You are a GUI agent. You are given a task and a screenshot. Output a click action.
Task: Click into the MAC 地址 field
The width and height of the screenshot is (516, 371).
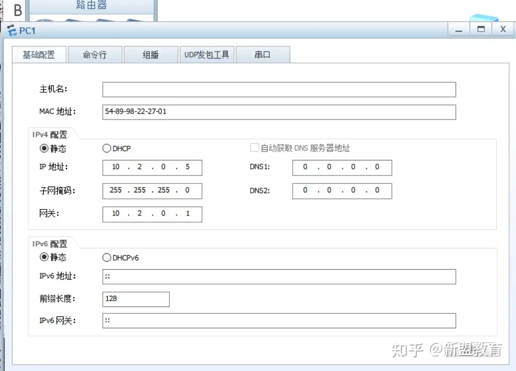pyautogui.click(x=279, y=112)
